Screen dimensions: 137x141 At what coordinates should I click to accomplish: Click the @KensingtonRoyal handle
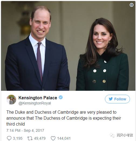[x=35, y=103]
